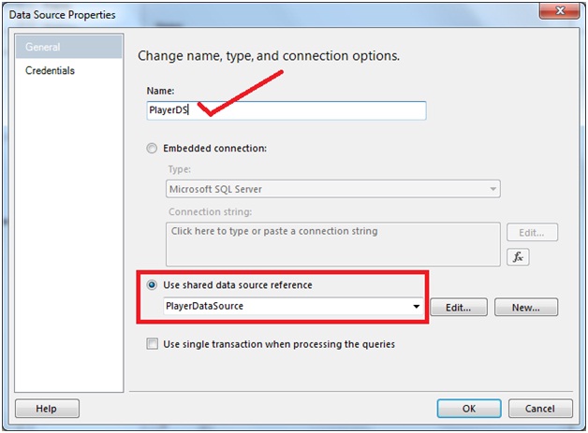Close the Data Source Properties dialog
Image resolution: width=588 pixels, height=433 pixels.
click(x=560, y=11)
